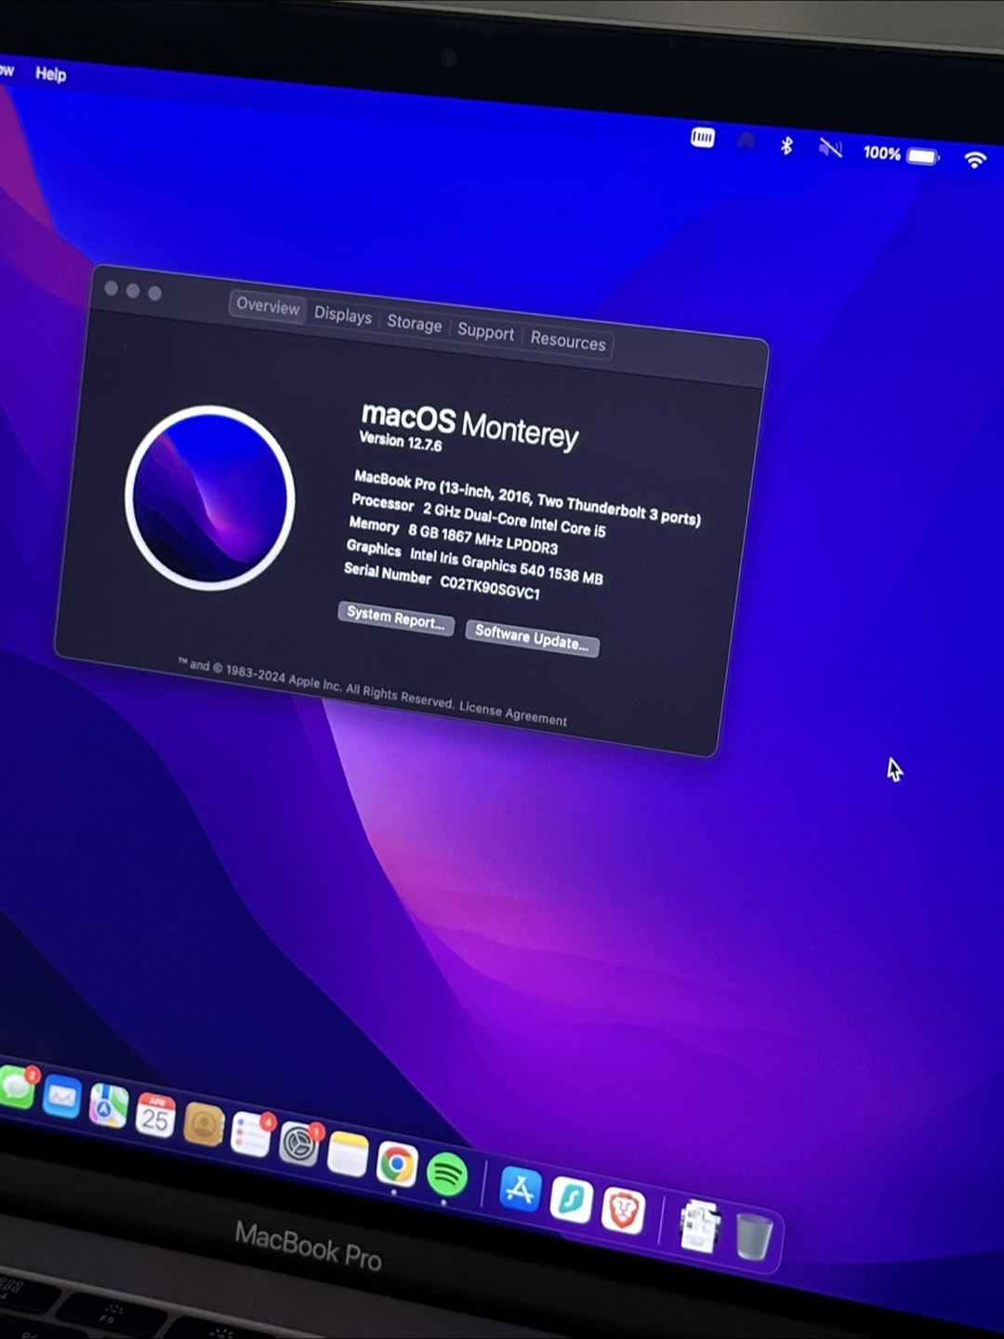Open Brave browser from the dock
Viewport: 1004px width, 1339px height.
pos(623,1210)
